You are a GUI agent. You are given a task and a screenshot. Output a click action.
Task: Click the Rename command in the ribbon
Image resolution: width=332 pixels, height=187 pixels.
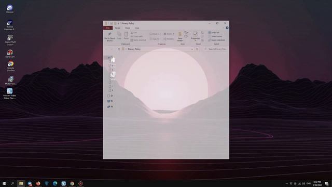pos(169,39)
